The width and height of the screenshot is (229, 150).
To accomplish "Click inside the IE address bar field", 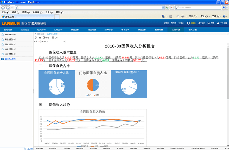I will (89, 7).
